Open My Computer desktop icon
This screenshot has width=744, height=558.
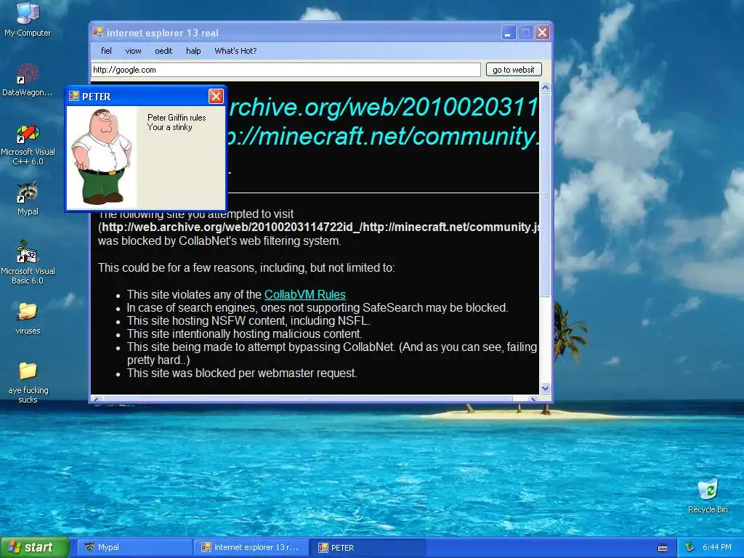coord(28,19)
